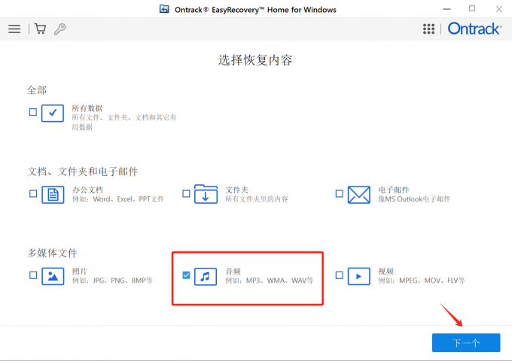Click the EasyRecovery app icon in title bar
512x361 pixels.
(x=164, y=9)
